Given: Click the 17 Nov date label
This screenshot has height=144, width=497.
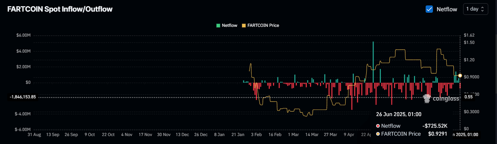Looking at the screenshot, I should coord(145,135).
